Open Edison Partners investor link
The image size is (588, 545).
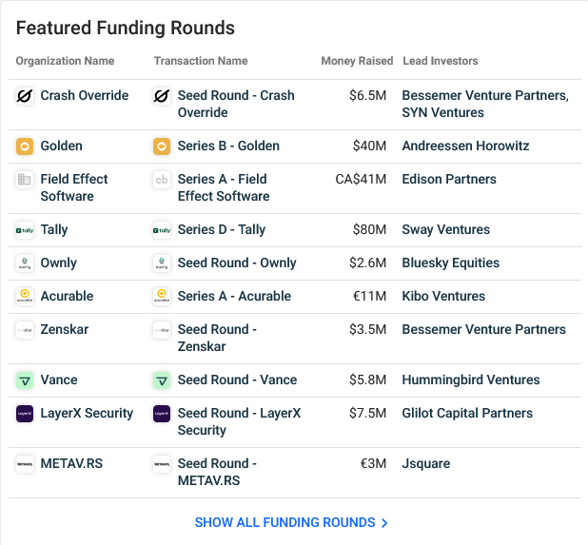point(449,179)
